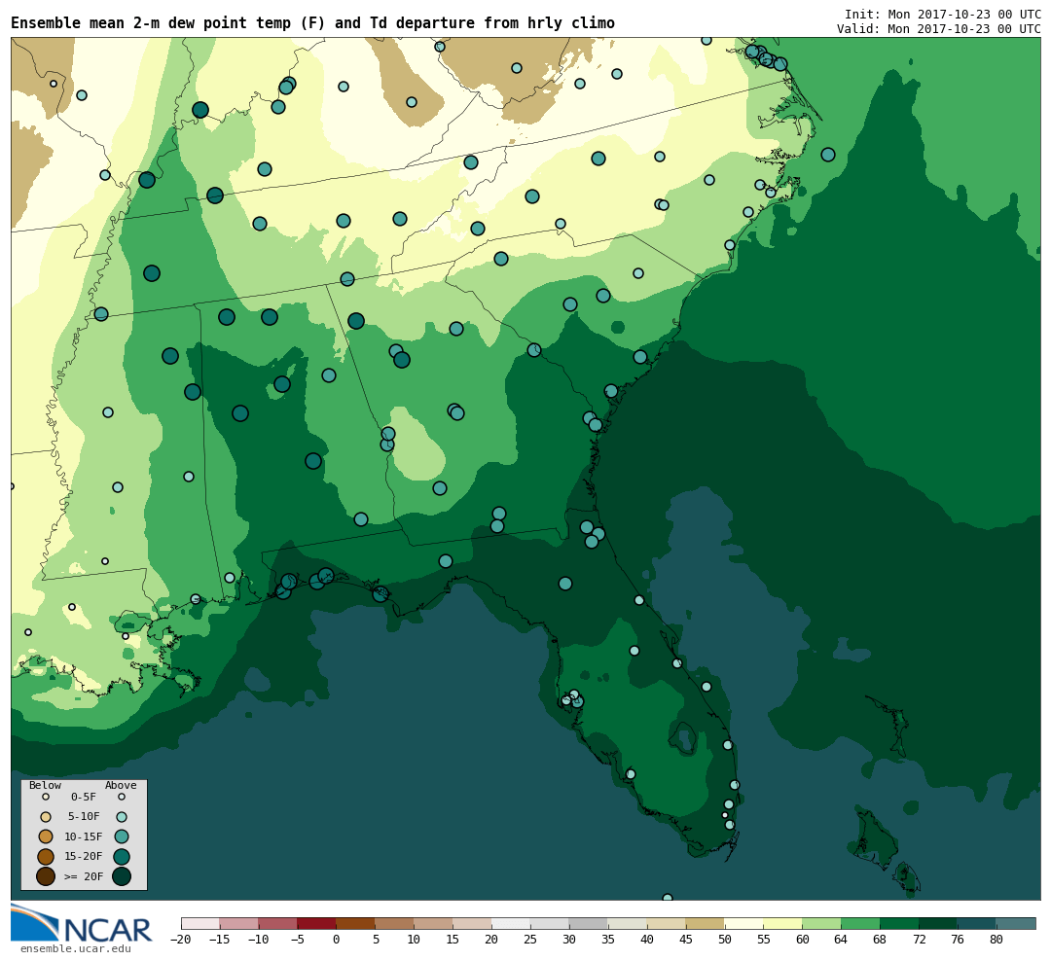
Task: Select the Above >= 20F darkest teal legend circle
Action: click(x=122, y=875)
